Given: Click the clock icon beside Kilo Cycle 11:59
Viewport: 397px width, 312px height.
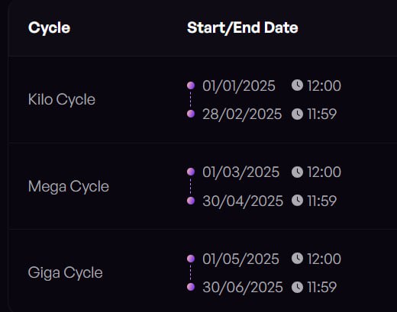Looking at the screenshot, I should [297, 114].
